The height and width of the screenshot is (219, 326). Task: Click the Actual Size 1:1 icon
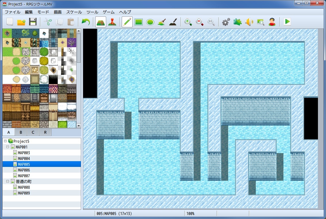[x=211, y=22]
